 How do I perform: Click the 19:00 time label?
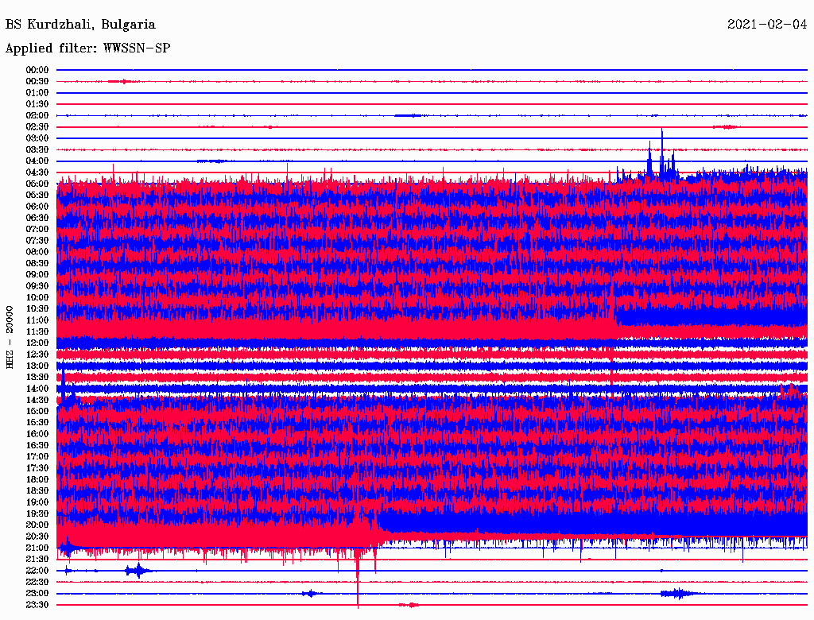(x=37, y=502)
